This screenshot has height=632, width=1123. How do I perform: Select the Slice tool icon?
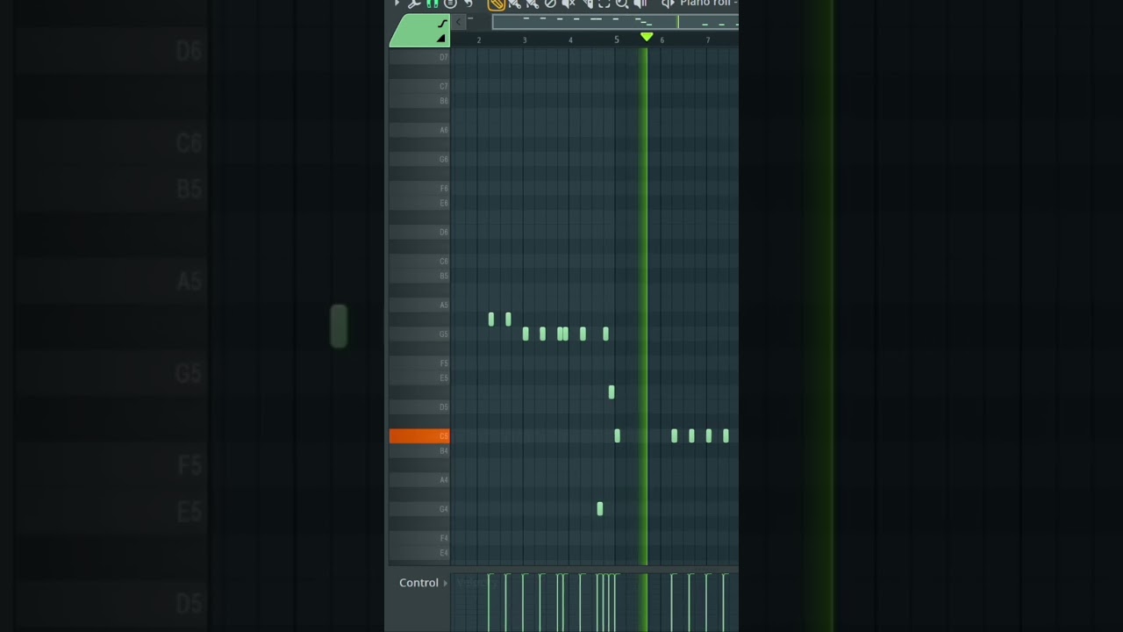pos(588,4)
